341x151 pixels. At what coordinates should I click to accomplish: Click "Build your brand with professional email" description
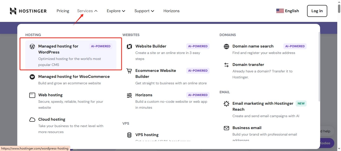[265, 137]
